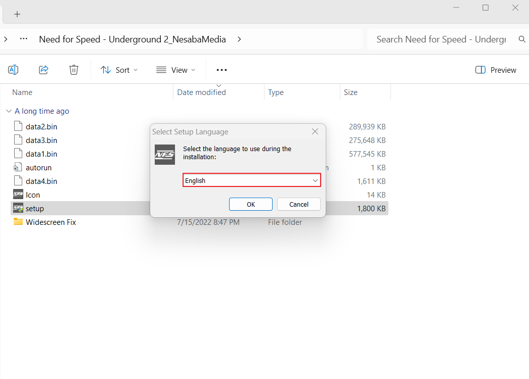Select the setup application icon
The width and height of the screenshot is (529, 379).
coord(18,208)
